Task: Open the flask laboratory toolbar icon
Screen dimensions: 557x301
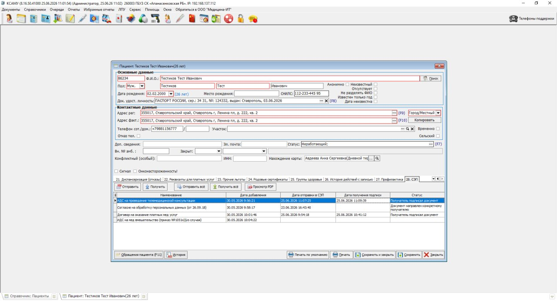Action: click(x=58, y=19)
